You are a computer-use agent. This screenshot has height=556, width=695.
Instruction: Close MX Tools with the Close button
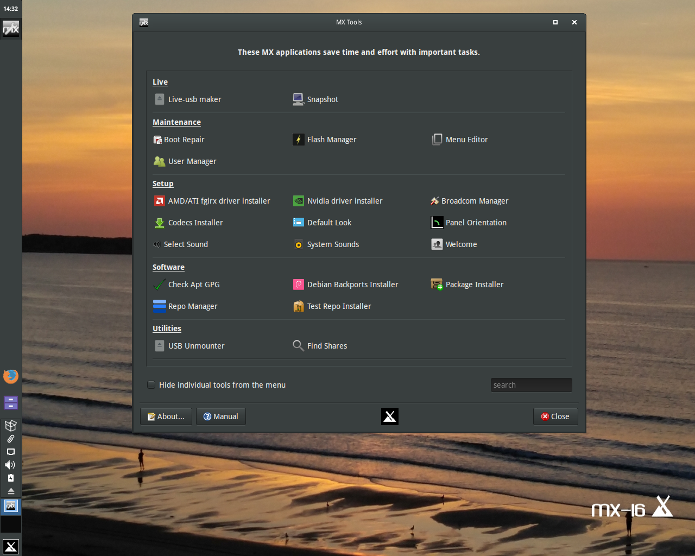555,416
